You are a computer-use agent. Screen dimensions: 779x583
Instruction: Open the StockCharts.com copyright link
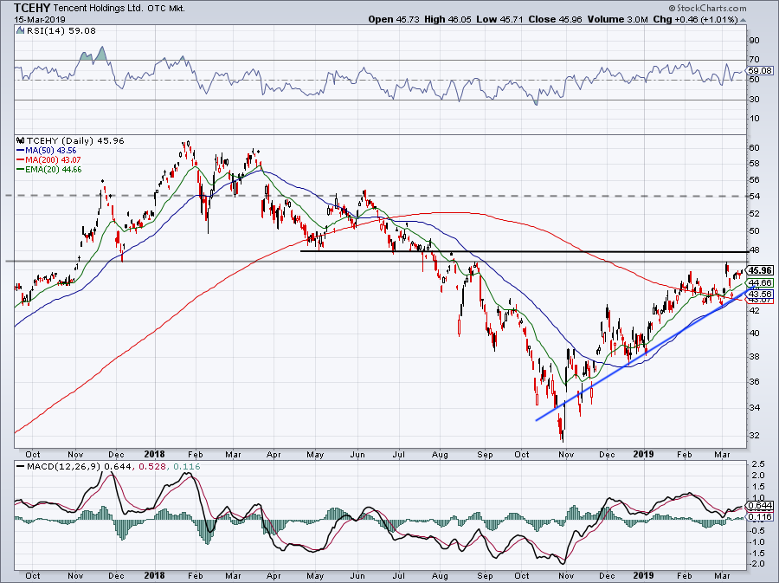(707, 8)
